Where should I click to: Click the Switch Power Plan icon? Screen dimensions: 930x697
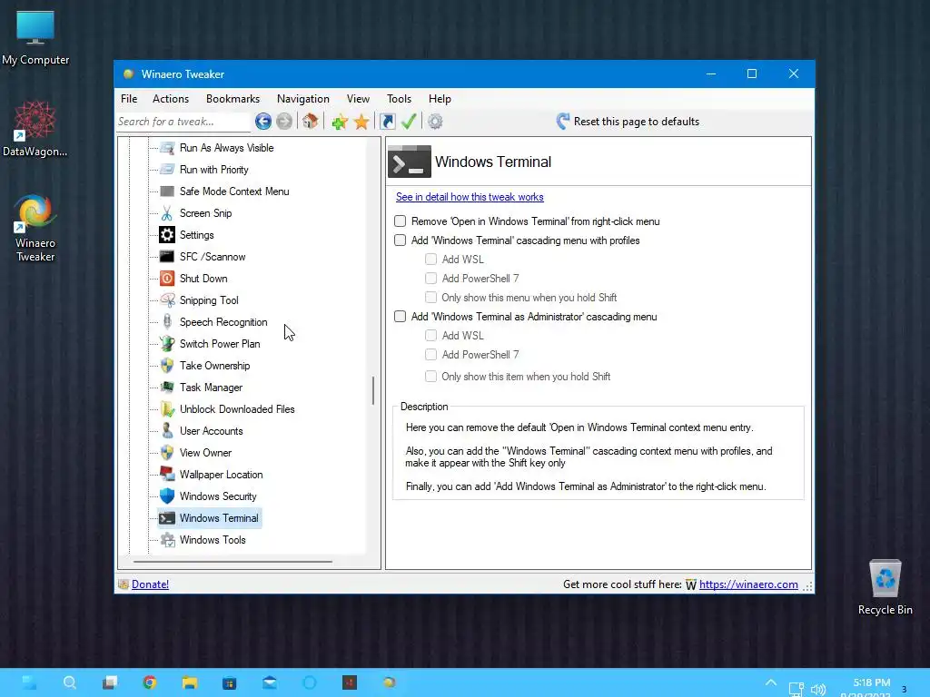(167, 344)
